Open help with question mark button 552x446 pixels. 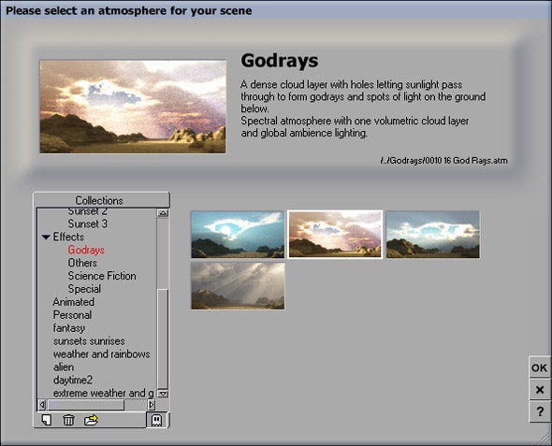[x=539, y=411]
